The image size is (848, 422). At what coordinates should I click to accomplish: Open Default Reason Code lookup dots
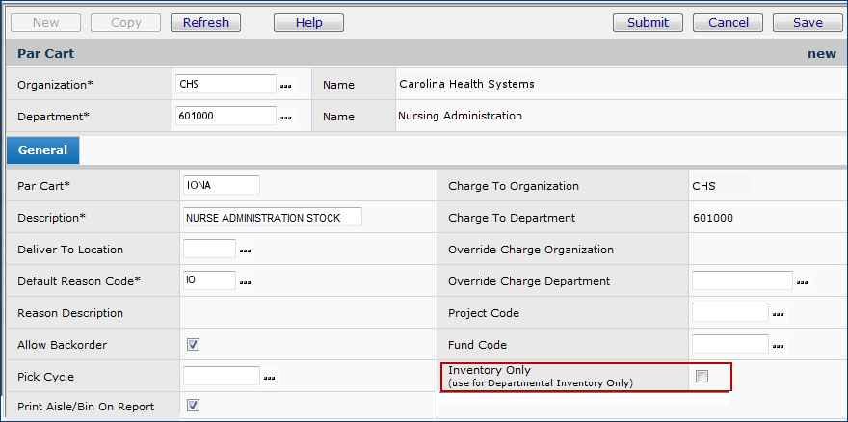coord(246,282)
